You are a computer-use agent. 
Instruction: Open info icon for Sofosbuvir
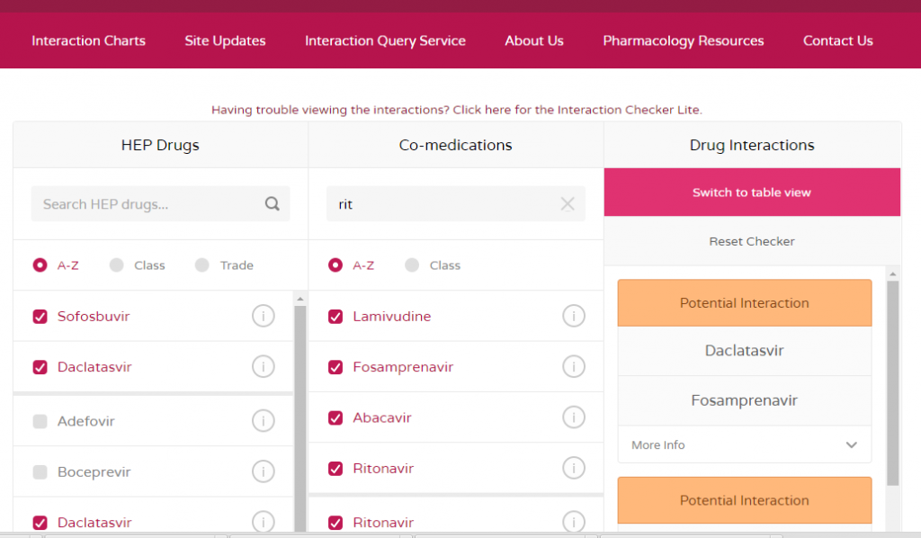[x=263, y=317]
